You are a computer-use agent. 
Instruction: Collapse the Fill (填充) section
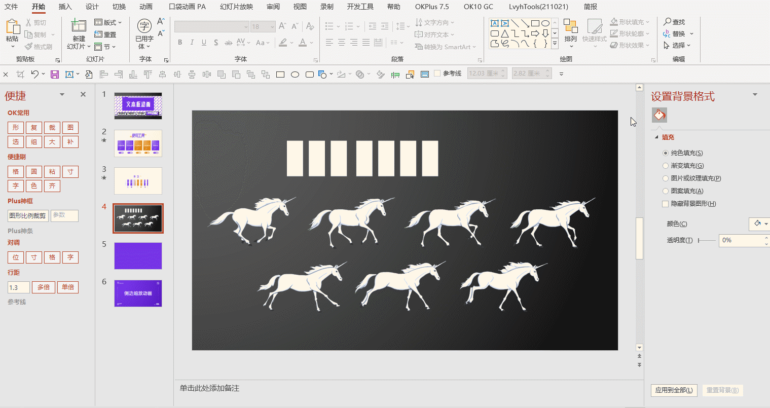tap(657, 137)
